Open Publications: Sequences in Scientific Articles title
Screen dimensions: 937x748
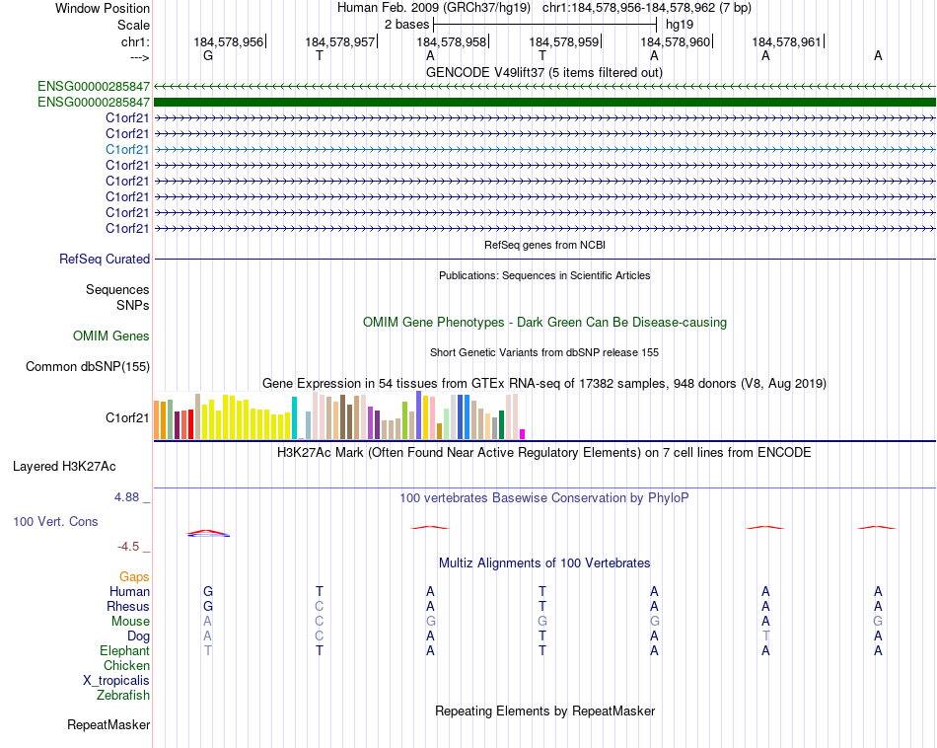[544, 275]
